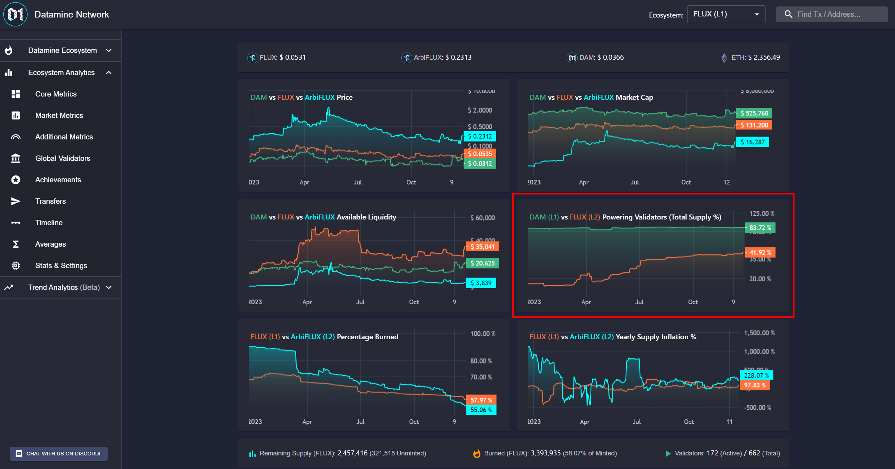This screenshot has height=469, width=895.
Task: Open Timeline page
Action: (61, 223)
